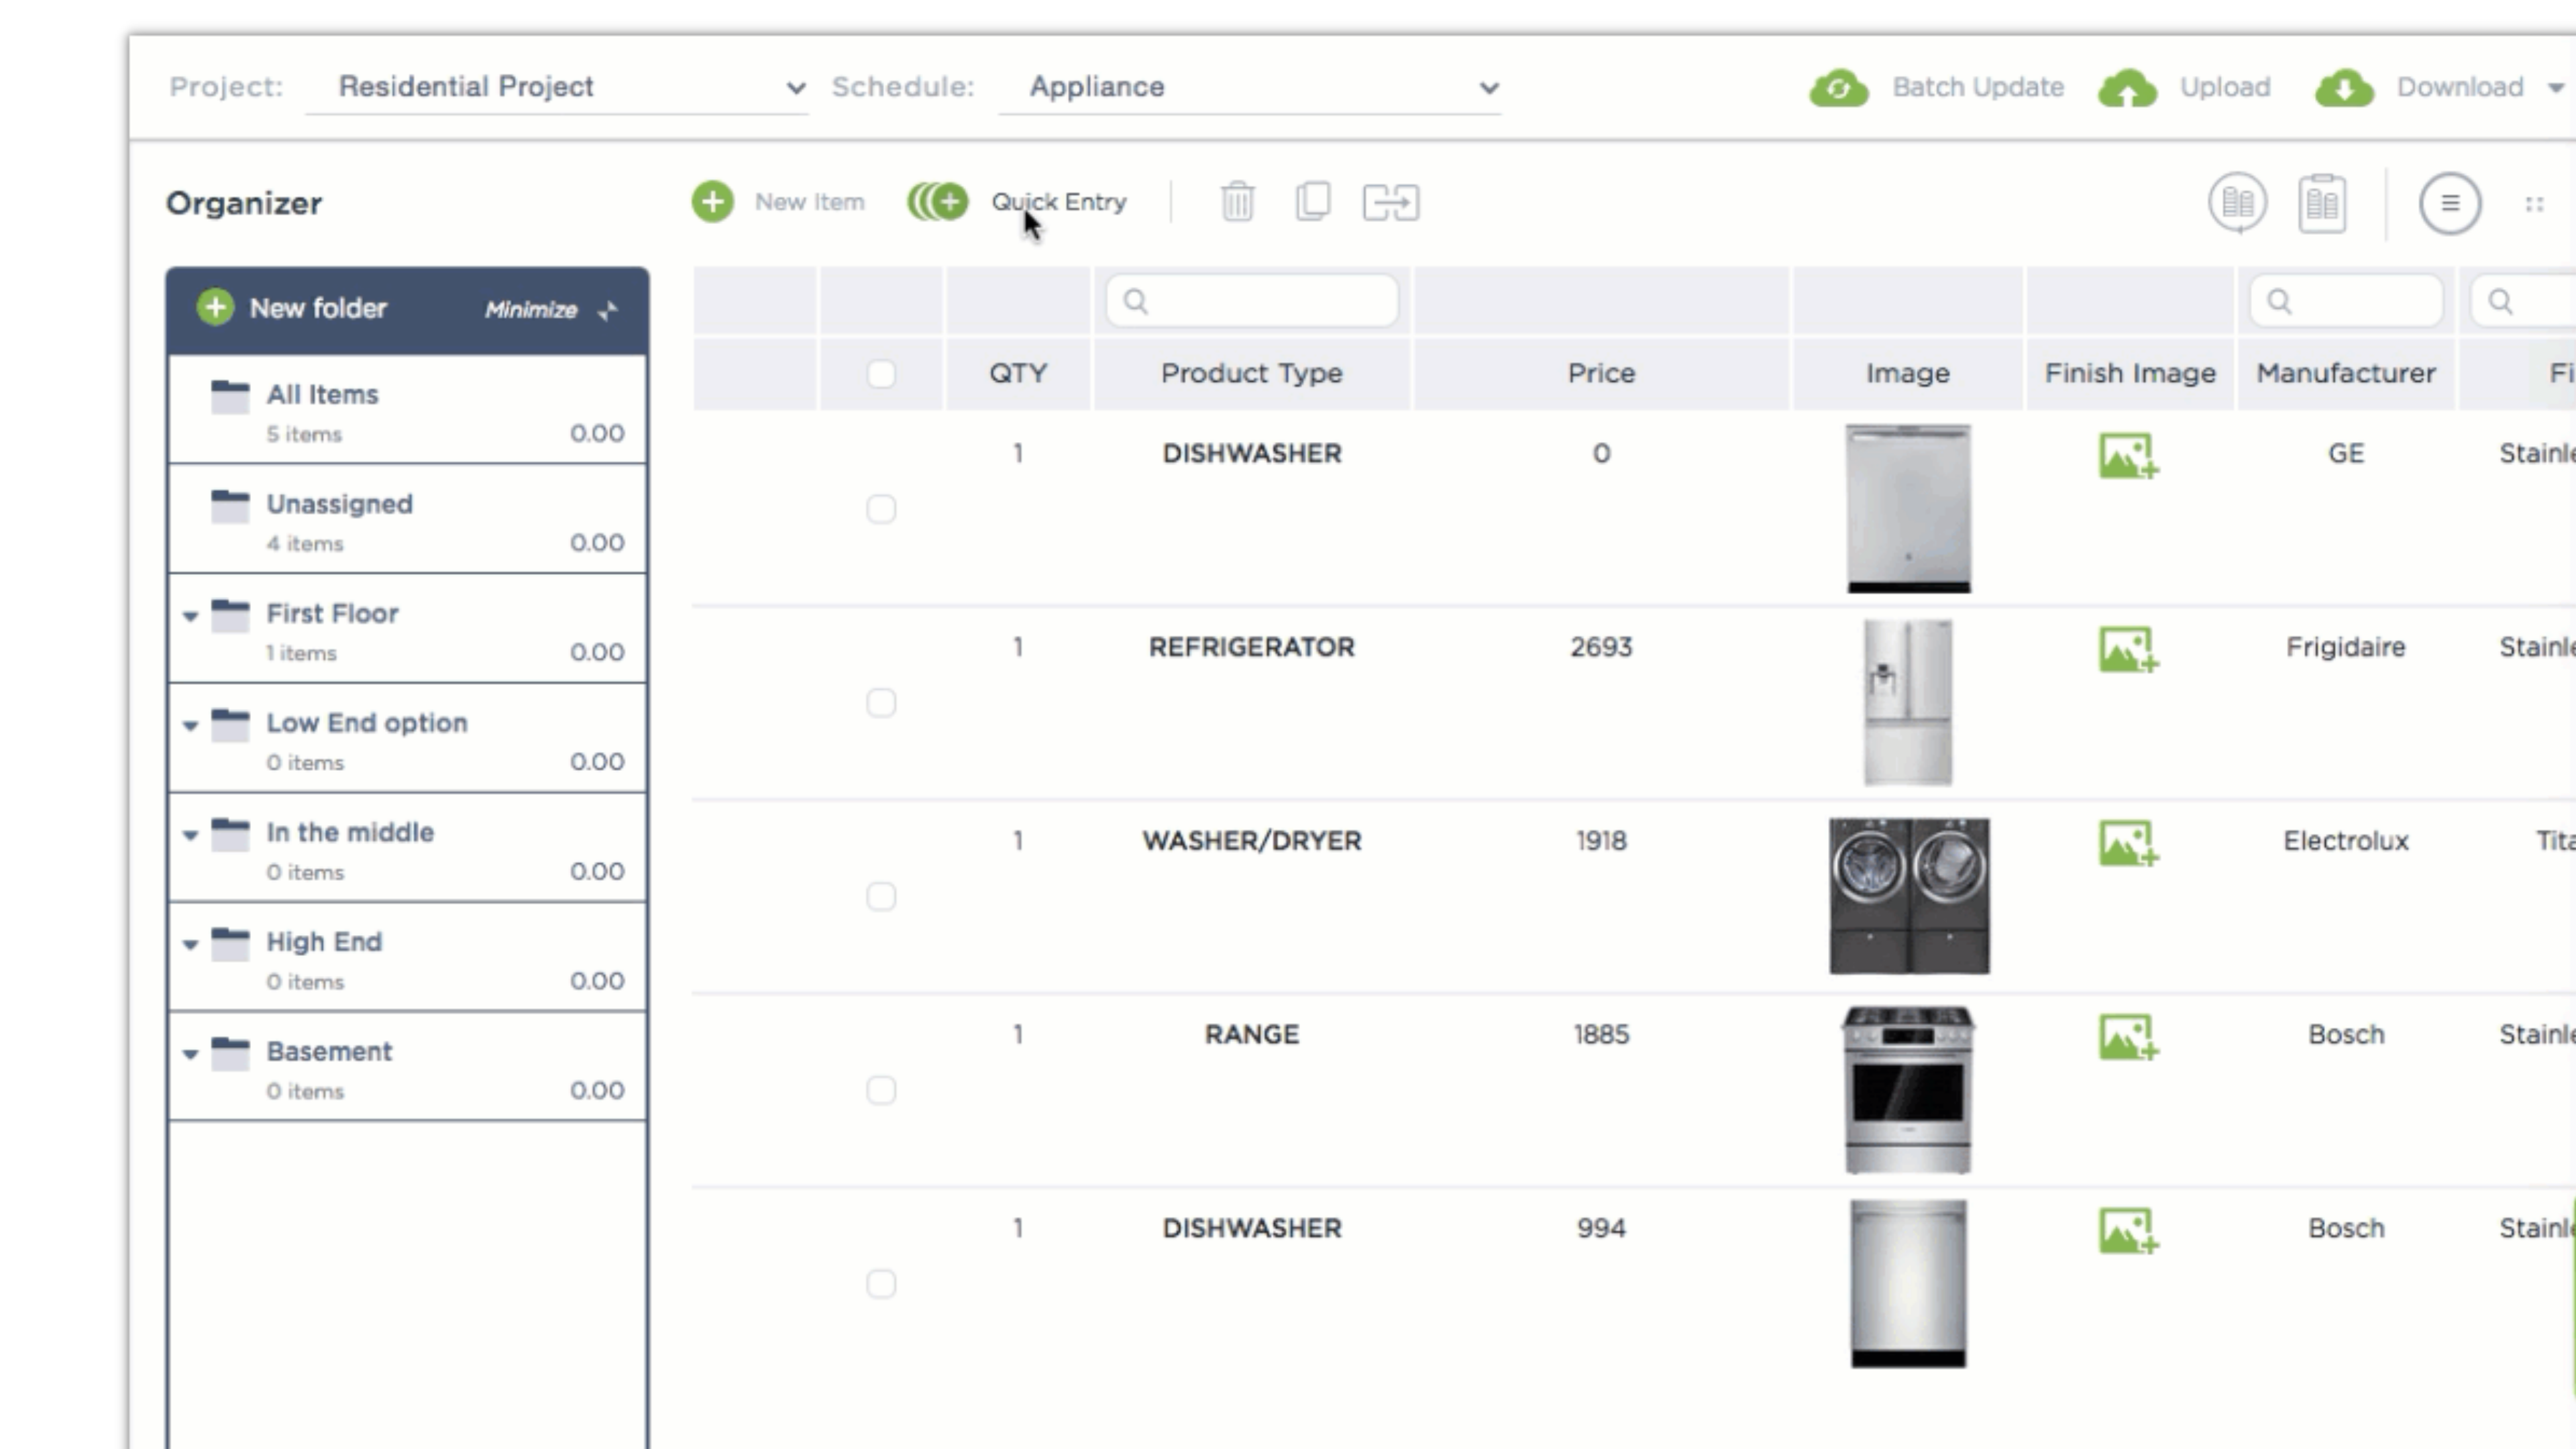Image resolution: width=2576 pixels, height=1449 pixels.
Task: Click the Quick Entry double-plus icon
Action: pyautogui.click(x=937, y=202)
